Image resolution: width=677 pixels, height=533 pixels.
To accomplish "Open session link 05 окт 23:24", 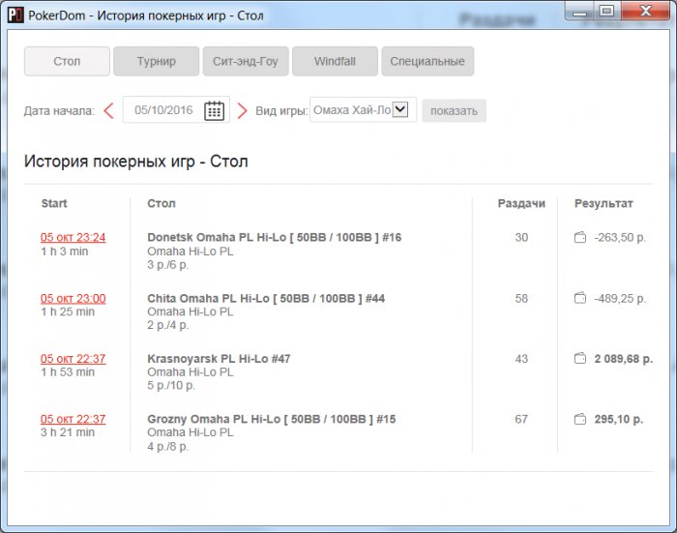I will pos(73,238).
